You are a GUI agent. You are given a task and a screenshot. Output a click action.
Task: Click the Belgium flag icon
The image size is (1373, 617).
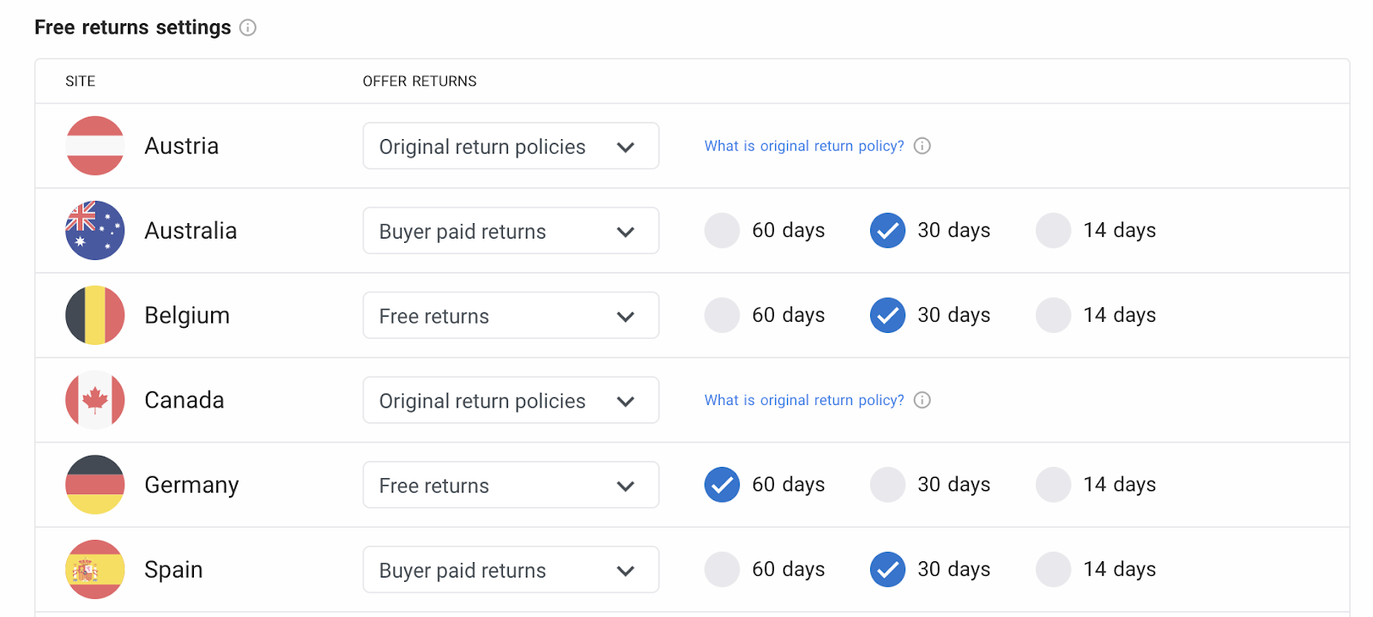(95, 315)
